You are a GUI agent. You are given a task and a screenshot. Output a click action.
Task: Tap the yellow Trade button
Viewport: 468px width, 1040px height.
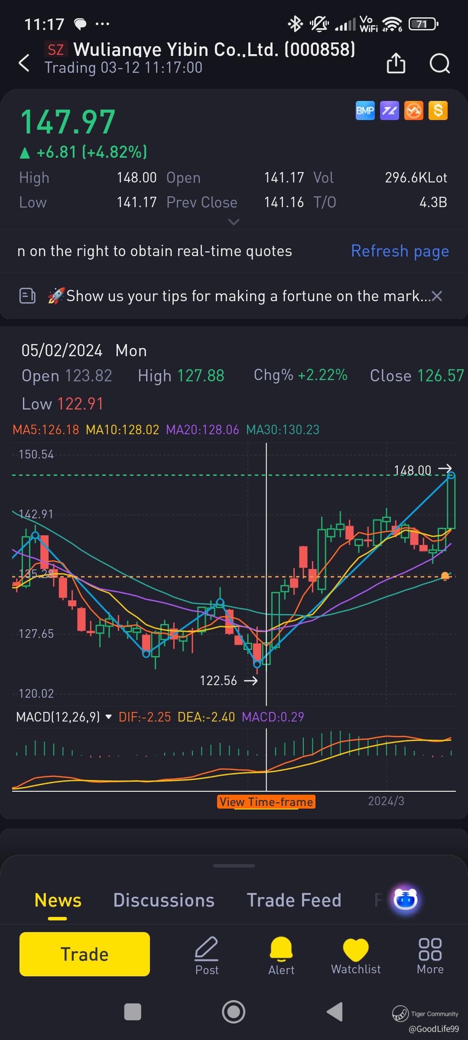pyautogui.click(x=84, y=954)
